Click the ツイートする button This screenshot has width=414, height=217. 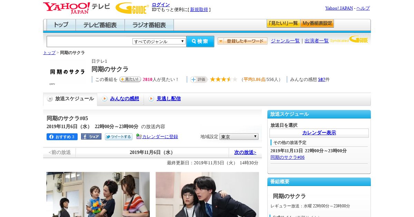[119, 137]
